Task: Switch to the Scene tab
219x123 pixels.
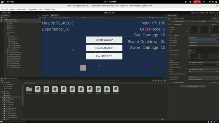Action: point(46,15)
